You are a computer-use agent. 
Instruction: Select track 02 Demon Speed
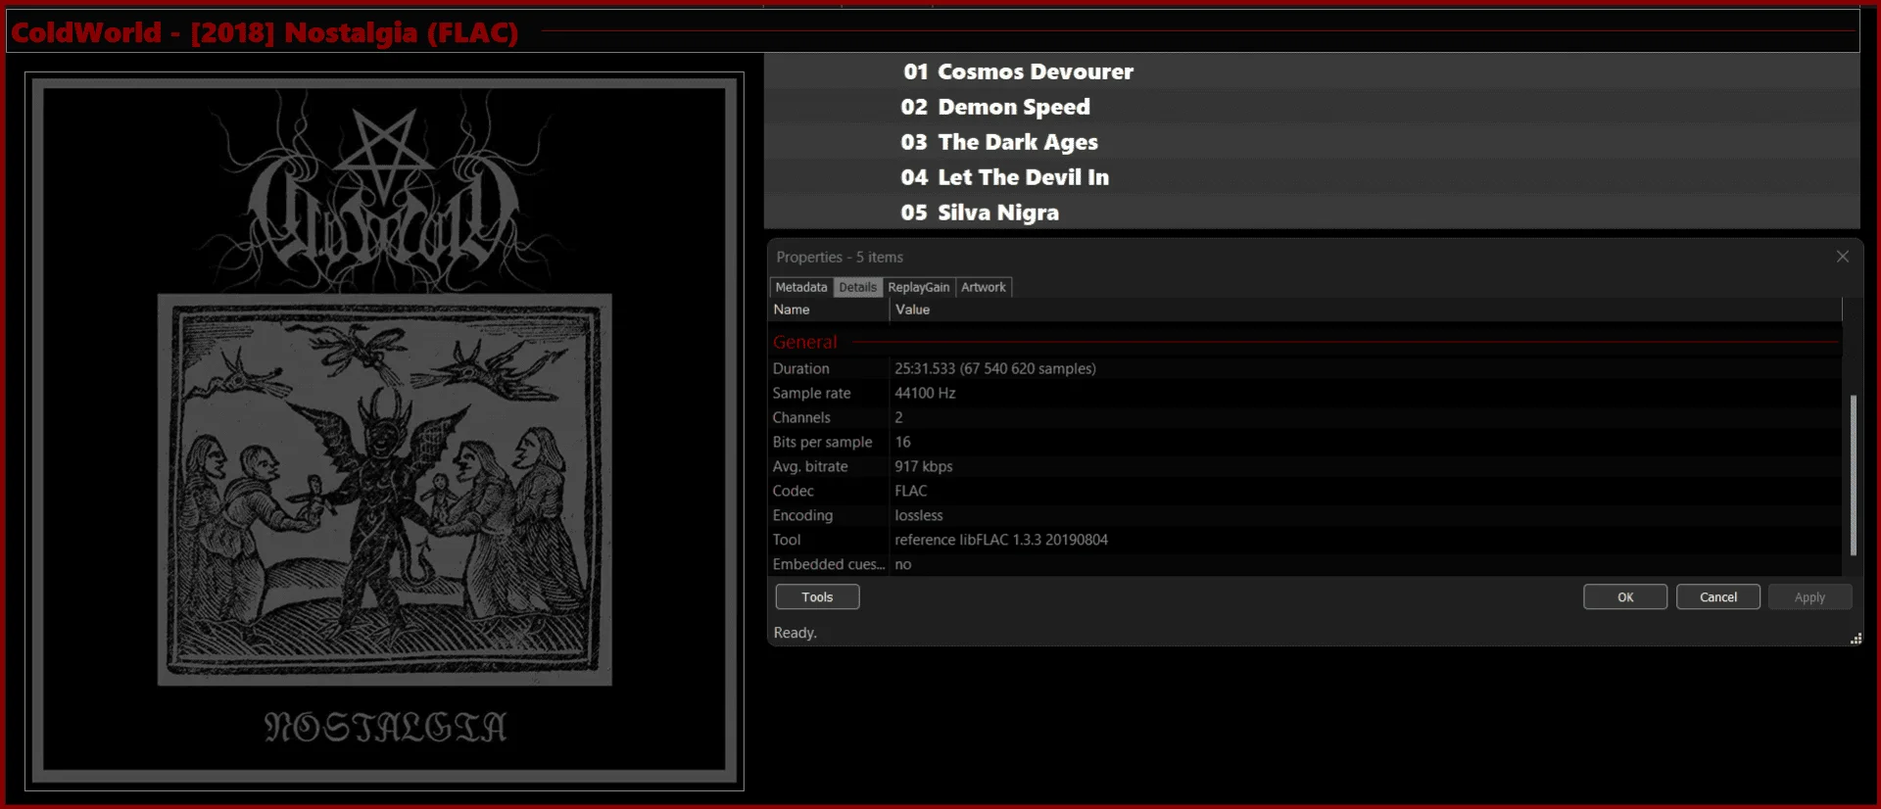(1312, 107)
